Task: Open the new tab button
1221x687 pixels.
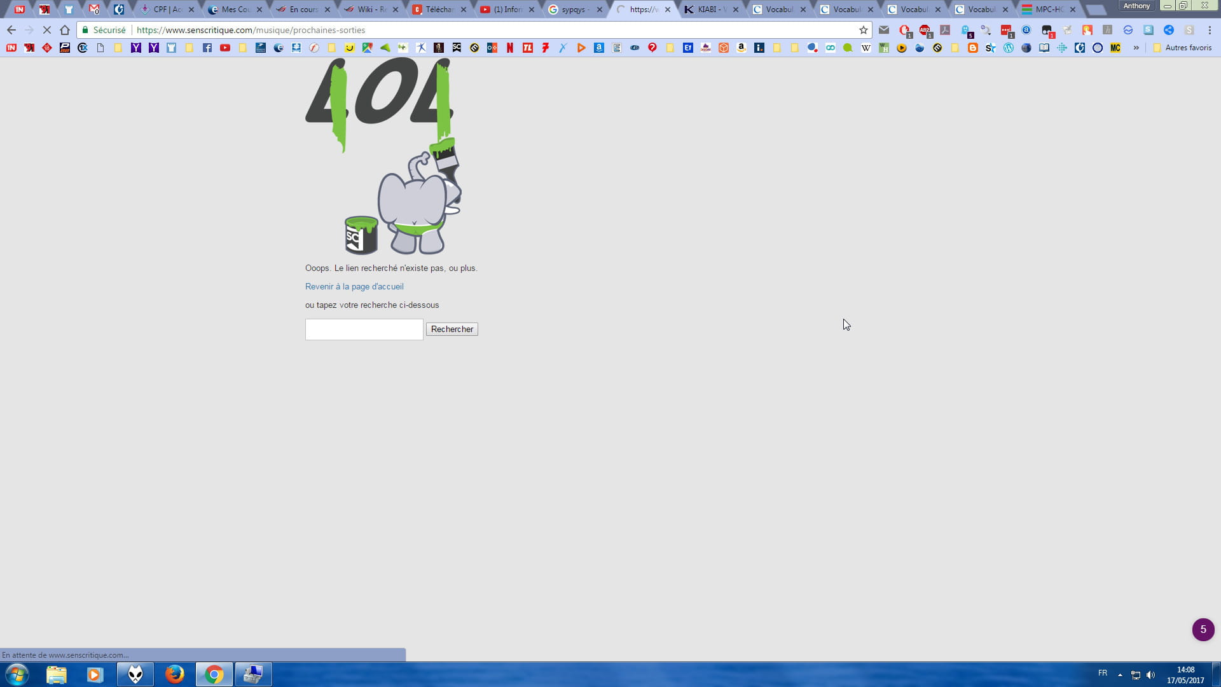Action: coord(1096,10)
